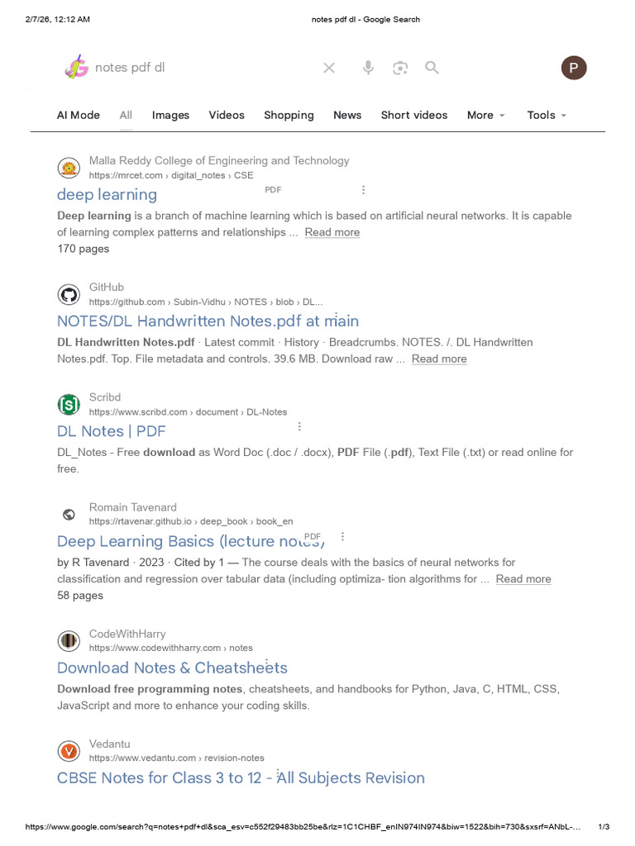Select the Short videos tab
635x846 pixels.
(x=414, y=115)
